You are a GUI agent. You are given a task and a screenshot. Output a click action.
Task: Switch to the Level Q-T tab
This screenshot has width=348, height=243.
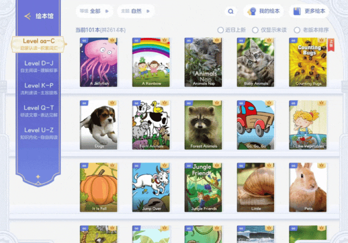[x=39, y=111]
